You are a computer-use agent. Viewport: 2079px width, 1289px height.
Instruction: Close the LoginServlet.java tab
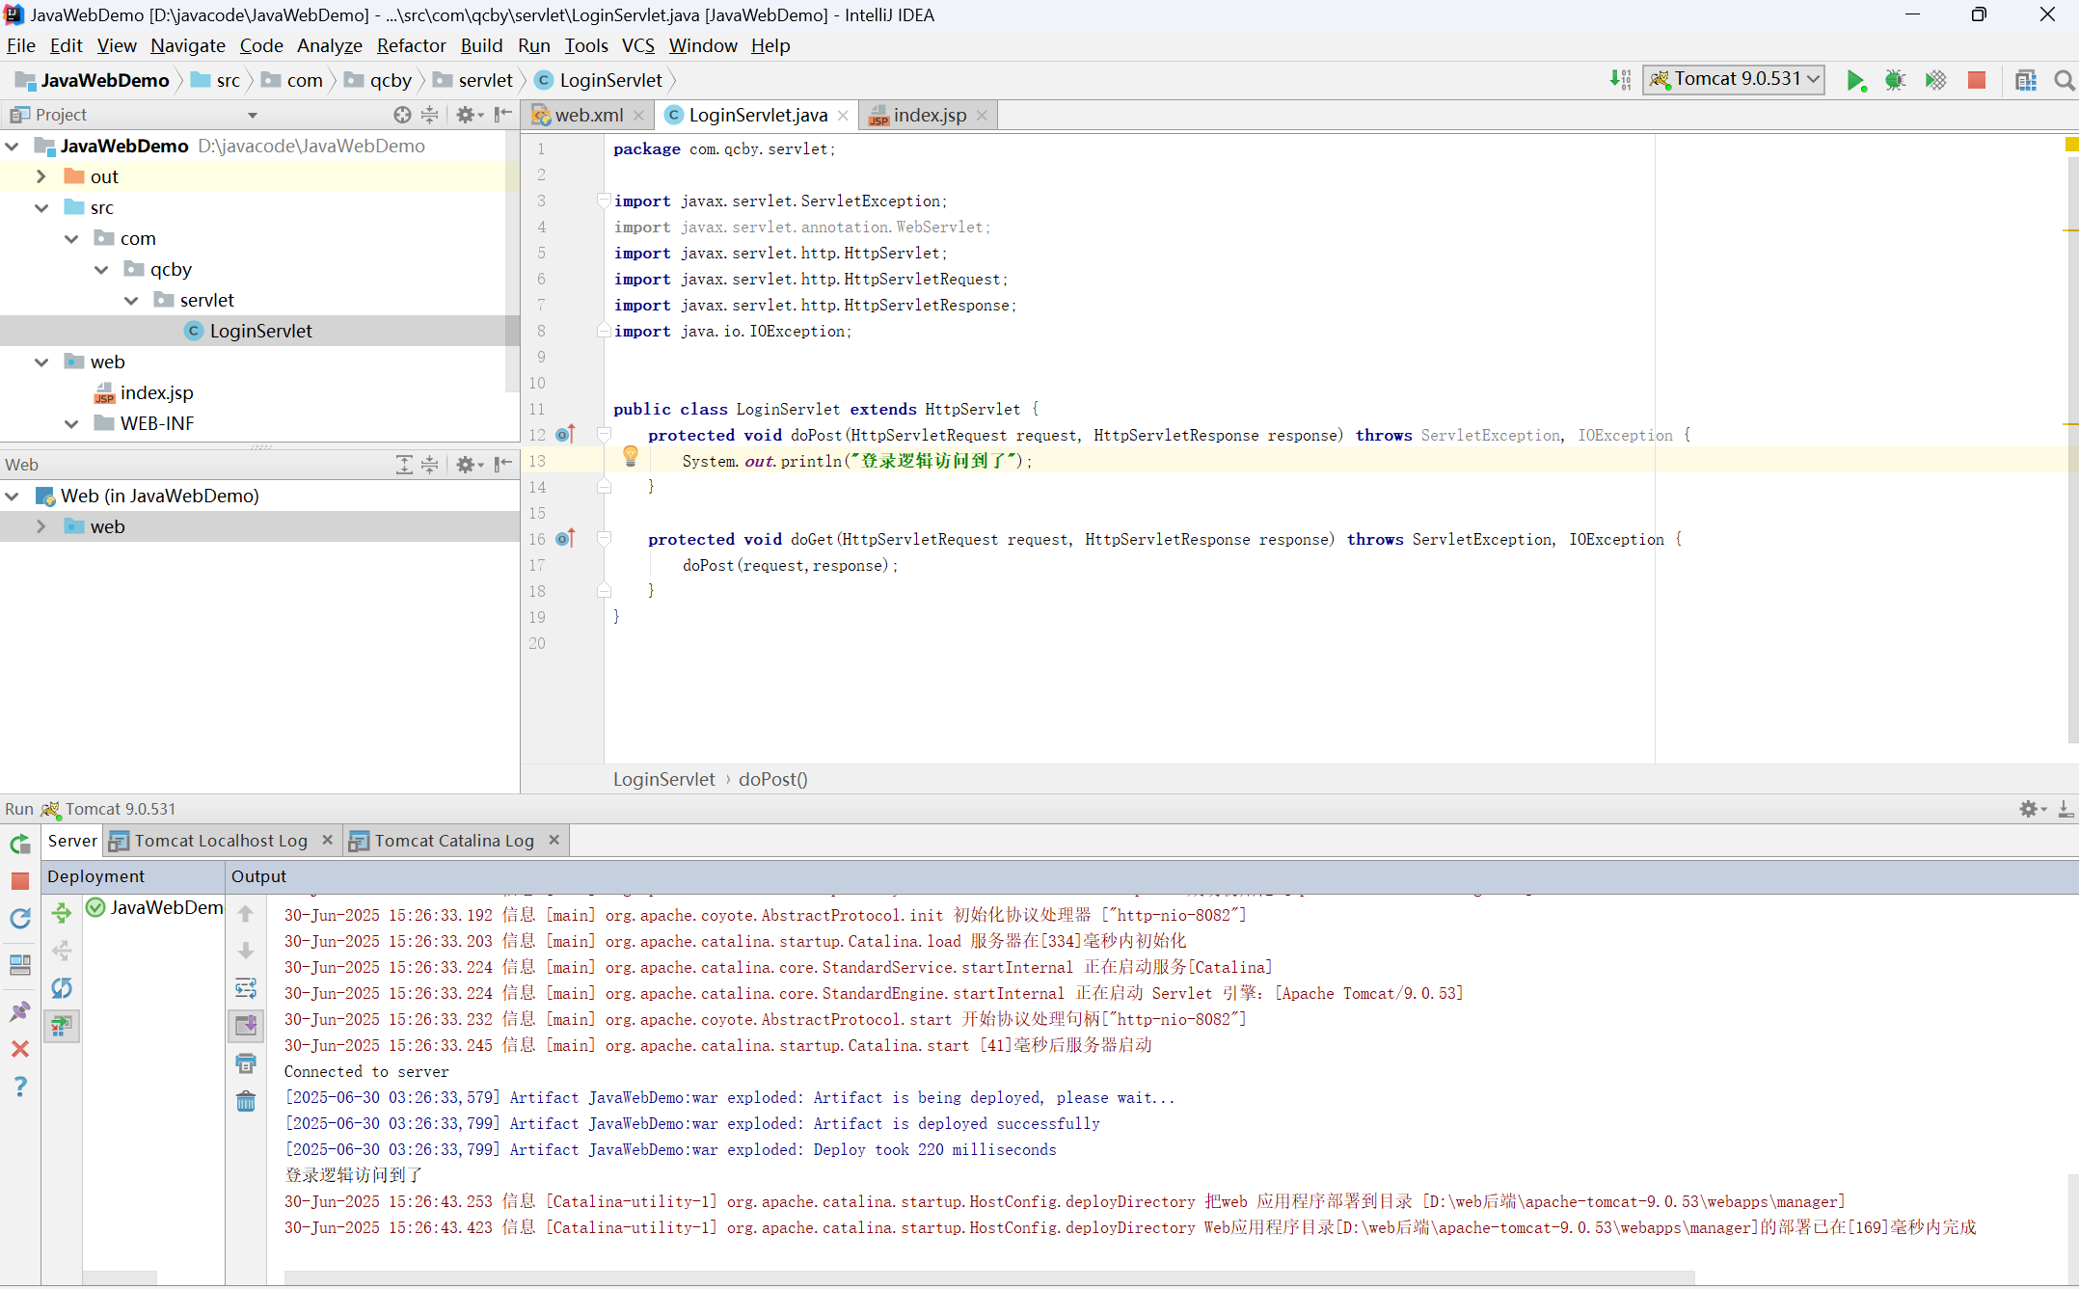coord(843,116)
